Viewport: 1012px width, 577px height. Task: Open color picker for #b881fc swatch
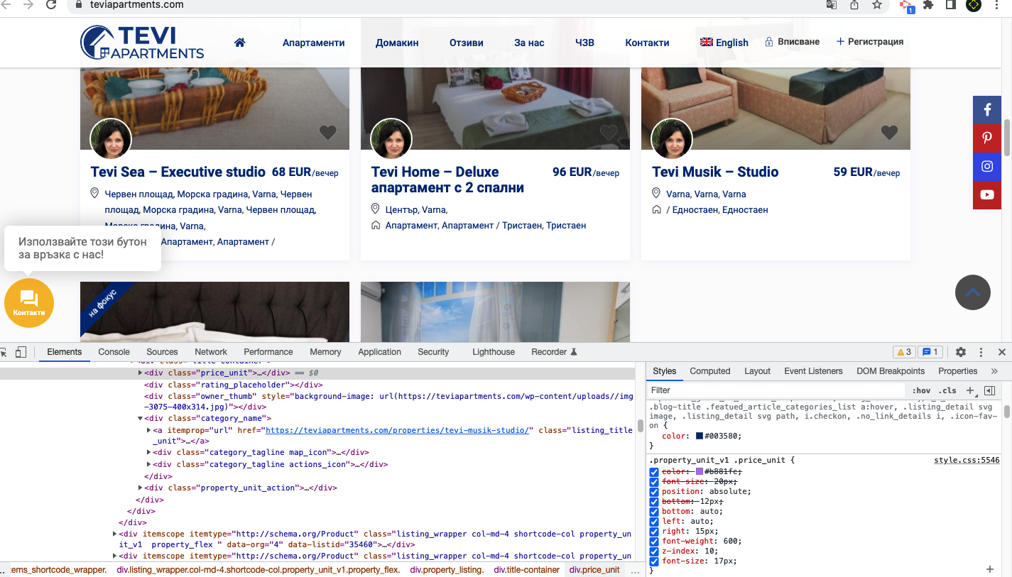pyautogui.click(x=700, y=472)
